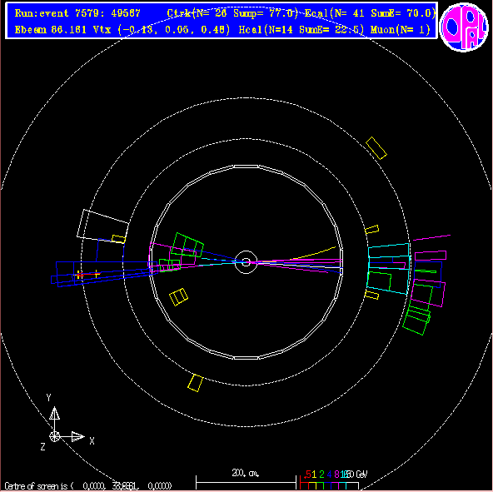Click the Y axis arrow
The width and height of the screenshot is (493, 492).
coord(54,413)
